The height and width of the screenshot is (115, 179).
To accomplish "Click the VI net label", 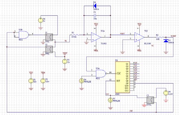I will (66, 41).
